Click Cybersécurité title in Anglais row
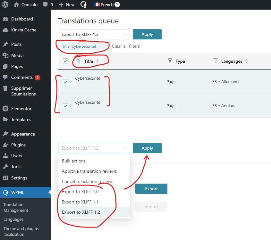271x240 pixels. point(88,103)
